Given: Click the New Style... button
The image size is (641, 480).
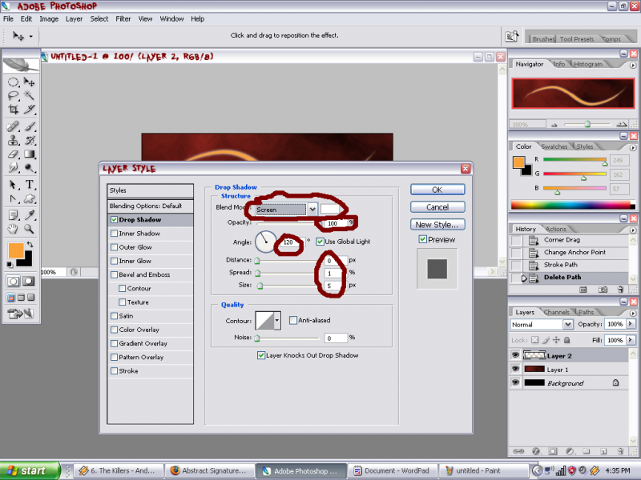Looking at the screenshot, I should 437,225.
